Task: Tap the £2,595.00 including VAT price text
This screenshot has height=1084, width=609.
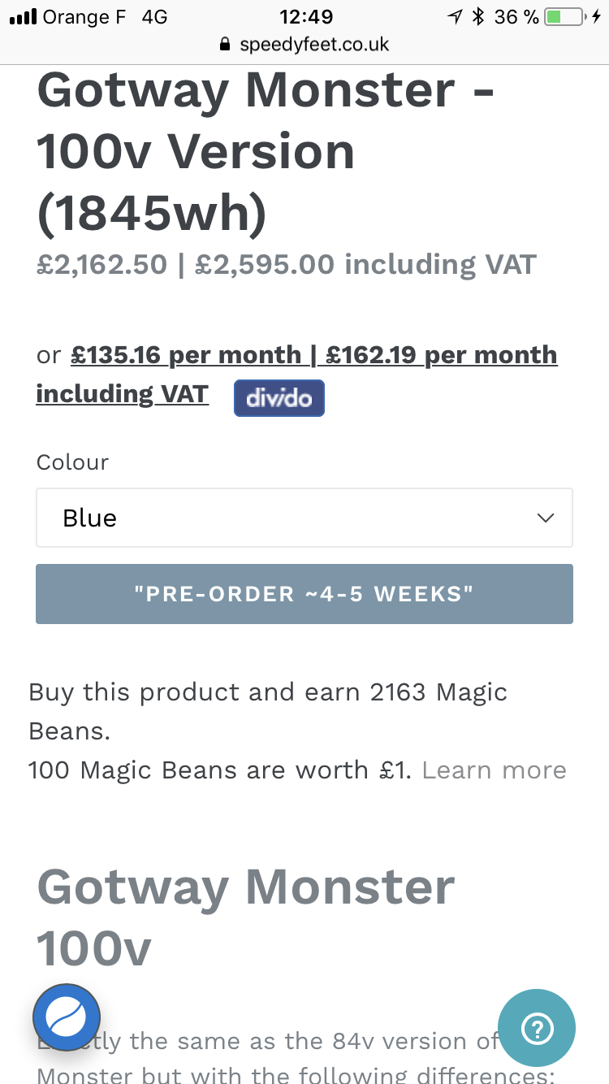Action: pyautogui.click(x=365, y=264)
